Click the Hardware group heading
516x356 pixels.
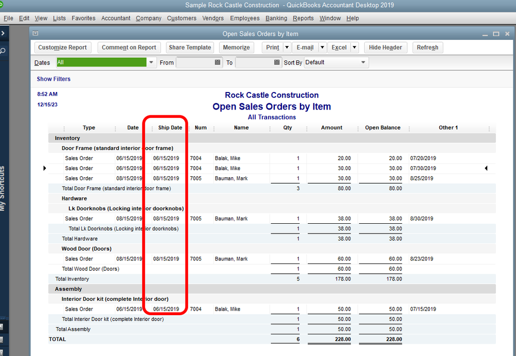74,198
